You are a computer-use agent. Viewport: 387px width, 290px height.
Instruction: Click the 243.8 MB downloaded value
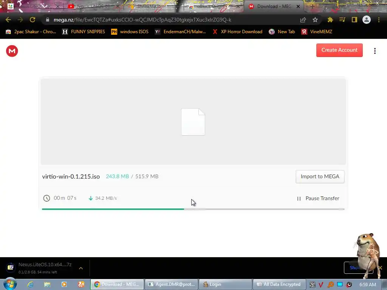point(117,177)
